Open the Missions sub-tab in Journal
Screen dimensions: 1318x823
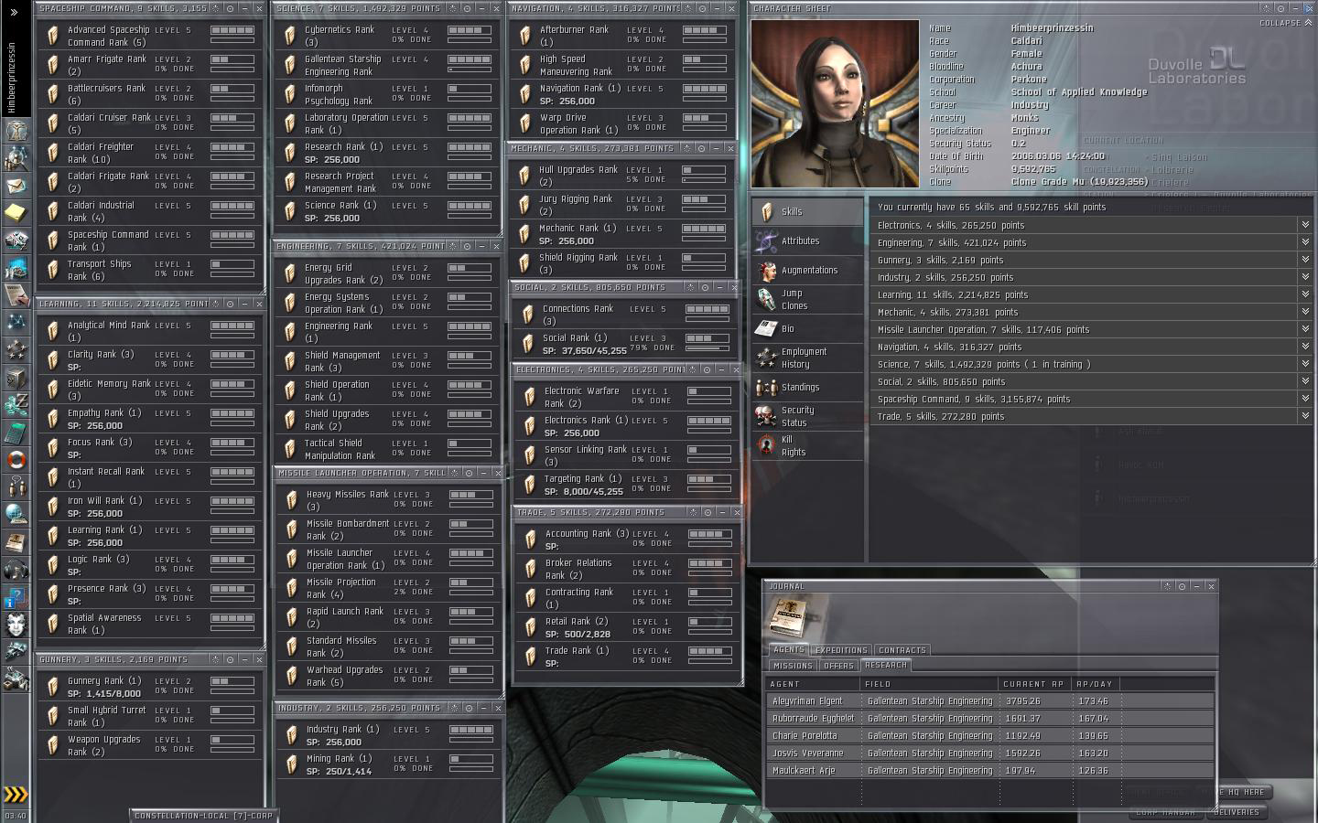(x=793, y=665)
